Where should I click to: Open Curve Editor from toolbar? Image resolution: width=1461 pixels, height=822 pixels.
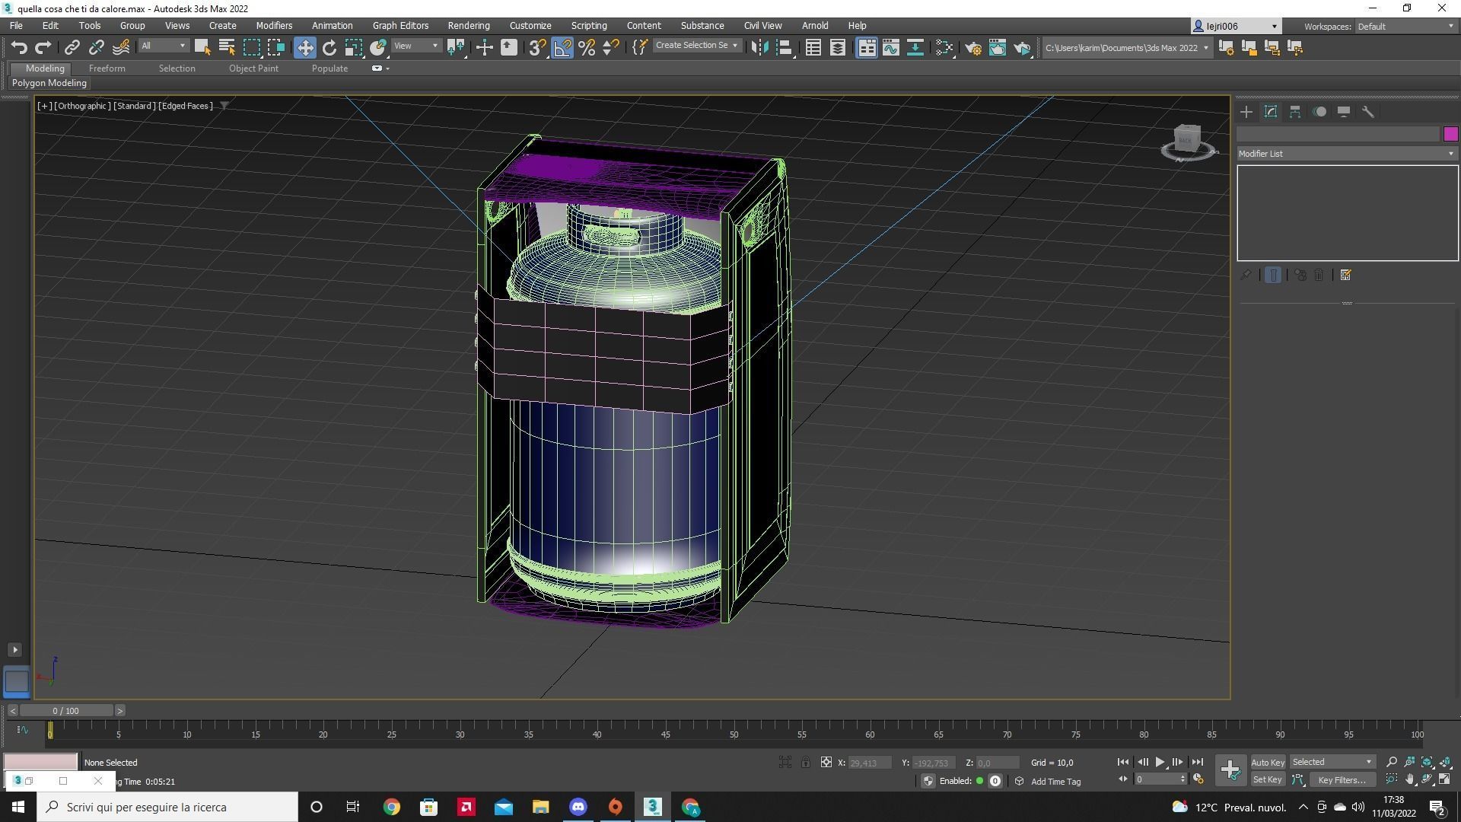pos(890,47)
